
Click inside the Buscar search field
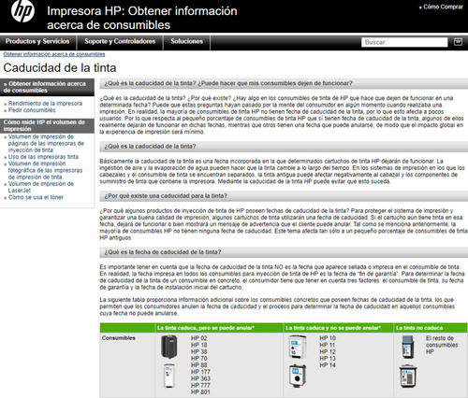(404, 42)
